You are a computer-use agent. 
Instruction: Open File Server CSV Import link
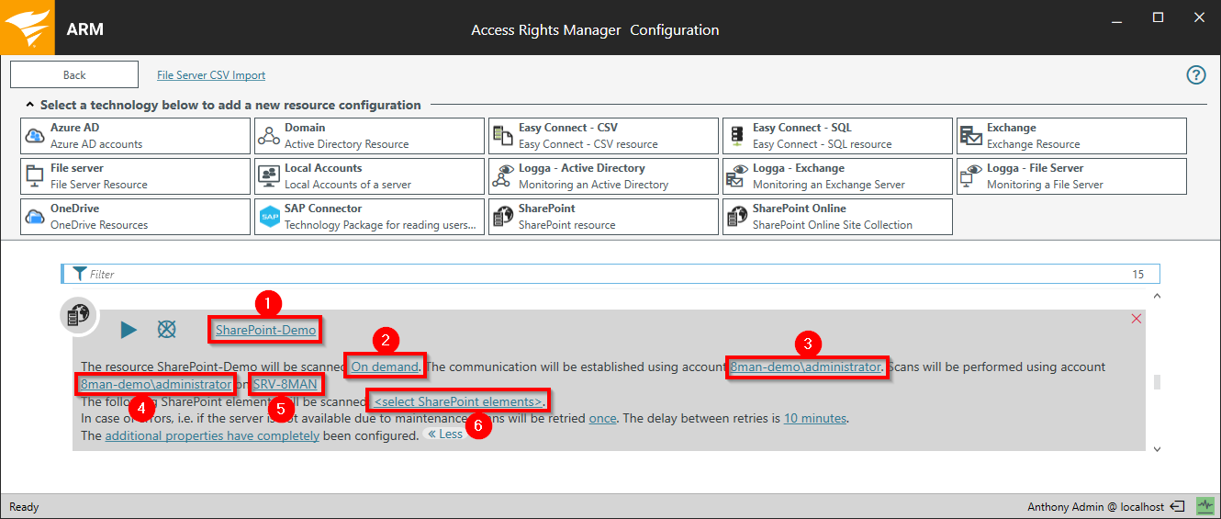(x=211, y=75)
